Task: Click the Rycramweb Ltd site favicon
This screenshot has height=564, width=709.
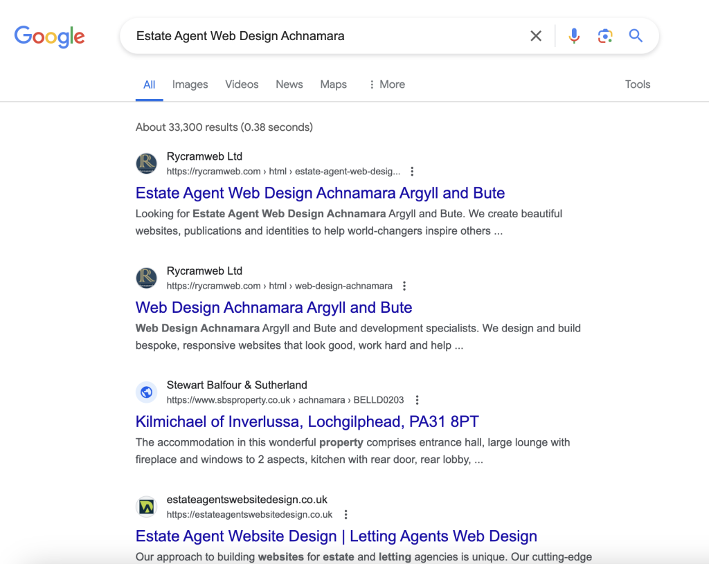Action: [146, 163]
